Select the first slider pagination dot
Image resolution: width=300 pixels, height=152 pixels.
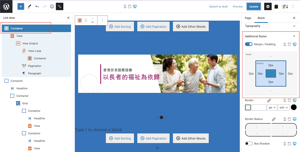(157, 117)
